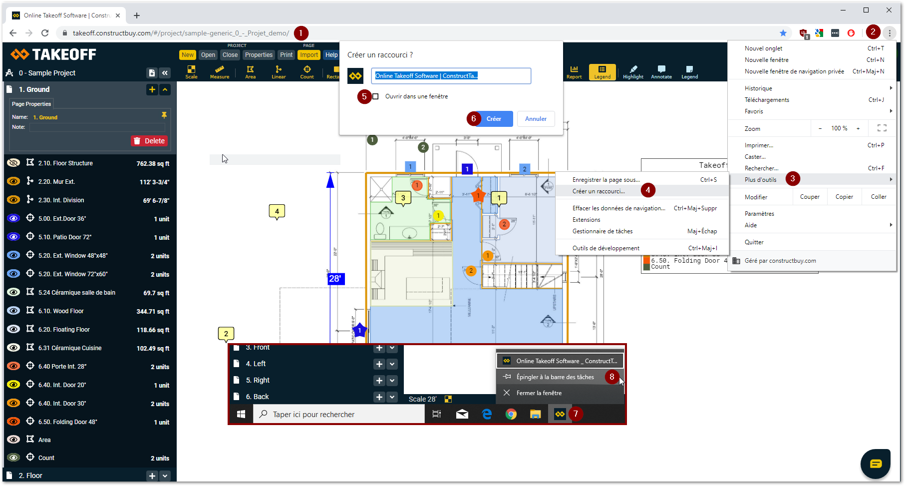Click the Créer button

(x=494, y=119)
